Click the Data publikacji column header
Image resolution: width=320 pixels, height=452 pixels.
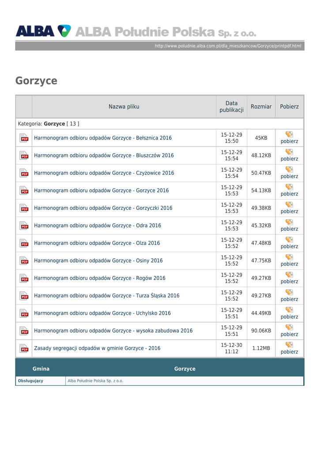231,107
